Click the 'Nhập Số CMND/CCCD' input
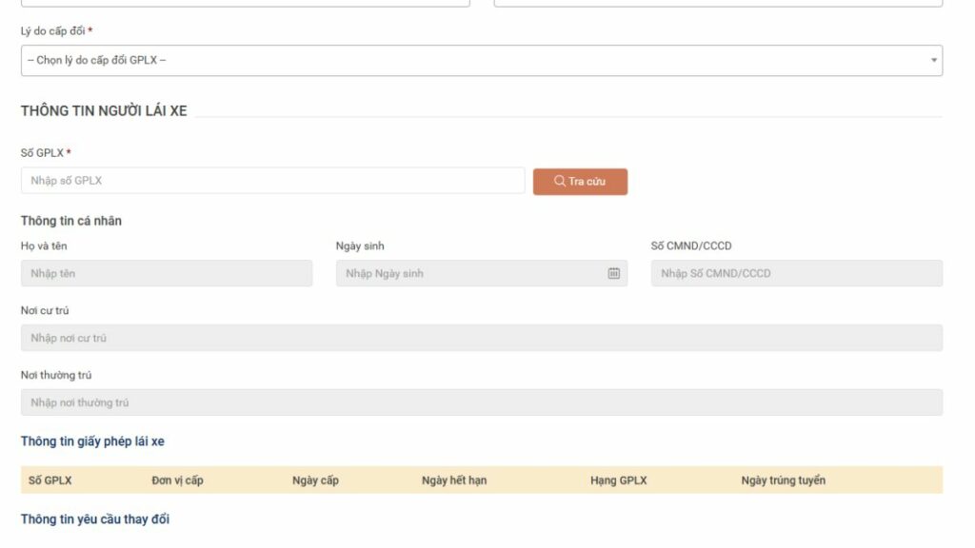975x548 pixels. point(796,273)
